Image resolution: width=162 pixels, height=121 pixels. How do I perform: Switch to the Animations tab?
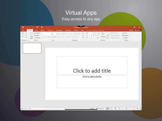coord(59,30)
